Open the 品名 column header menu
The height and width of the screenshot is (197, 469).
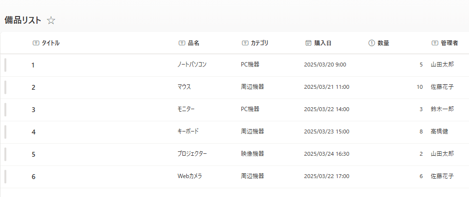(194, 43)
